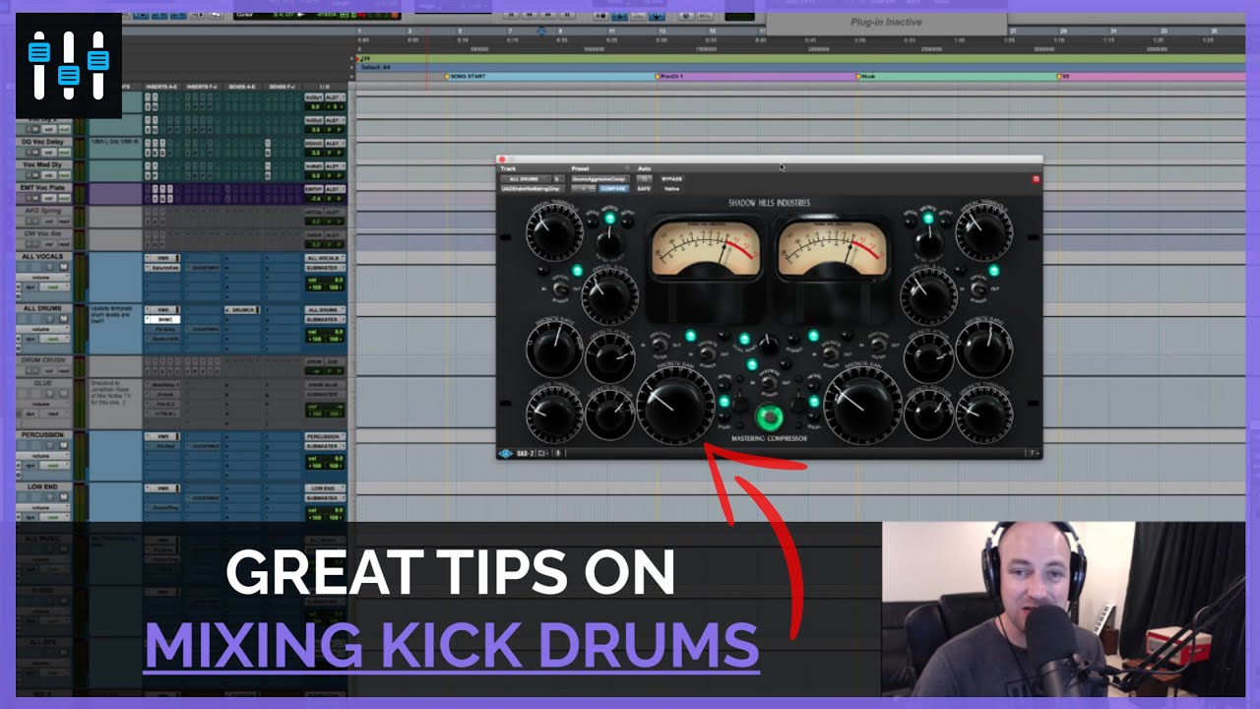Select the LOW END track name
The height and width of the screenshot is (709, 1260).
(43, 485)
